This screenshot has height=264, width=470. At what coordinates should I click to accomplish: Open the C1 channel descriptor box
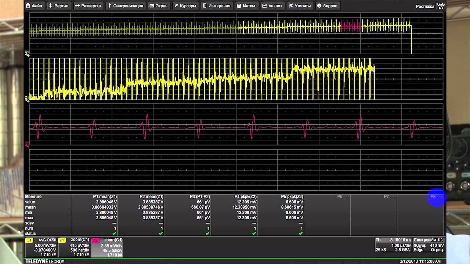[41, 247]
